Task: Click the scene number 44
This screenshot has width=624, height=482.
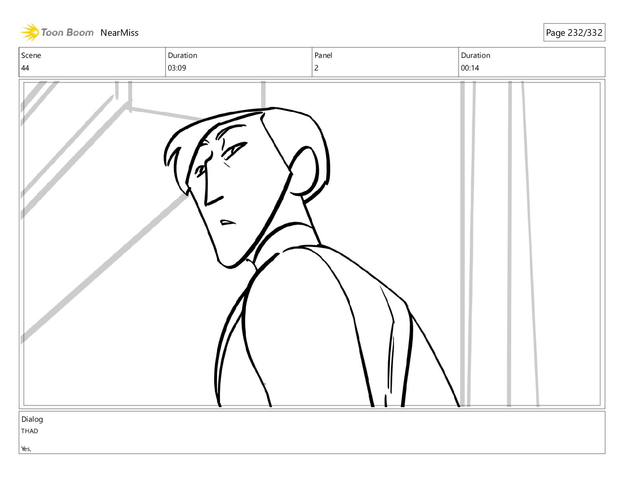Action: [25, 68]
